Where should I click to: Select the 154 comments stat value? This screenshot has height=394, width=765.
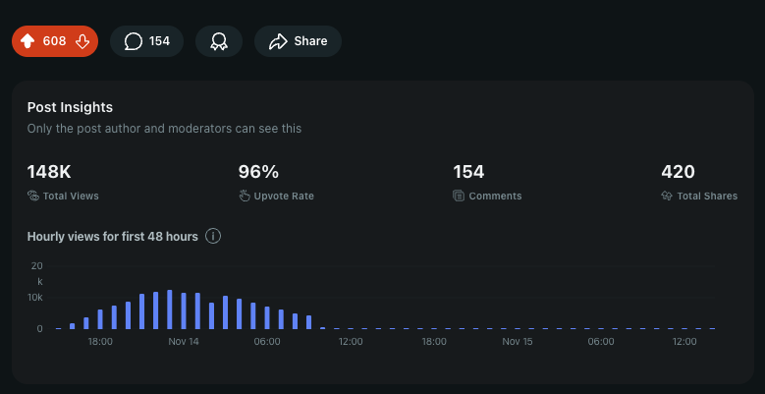tap(468, 172)
